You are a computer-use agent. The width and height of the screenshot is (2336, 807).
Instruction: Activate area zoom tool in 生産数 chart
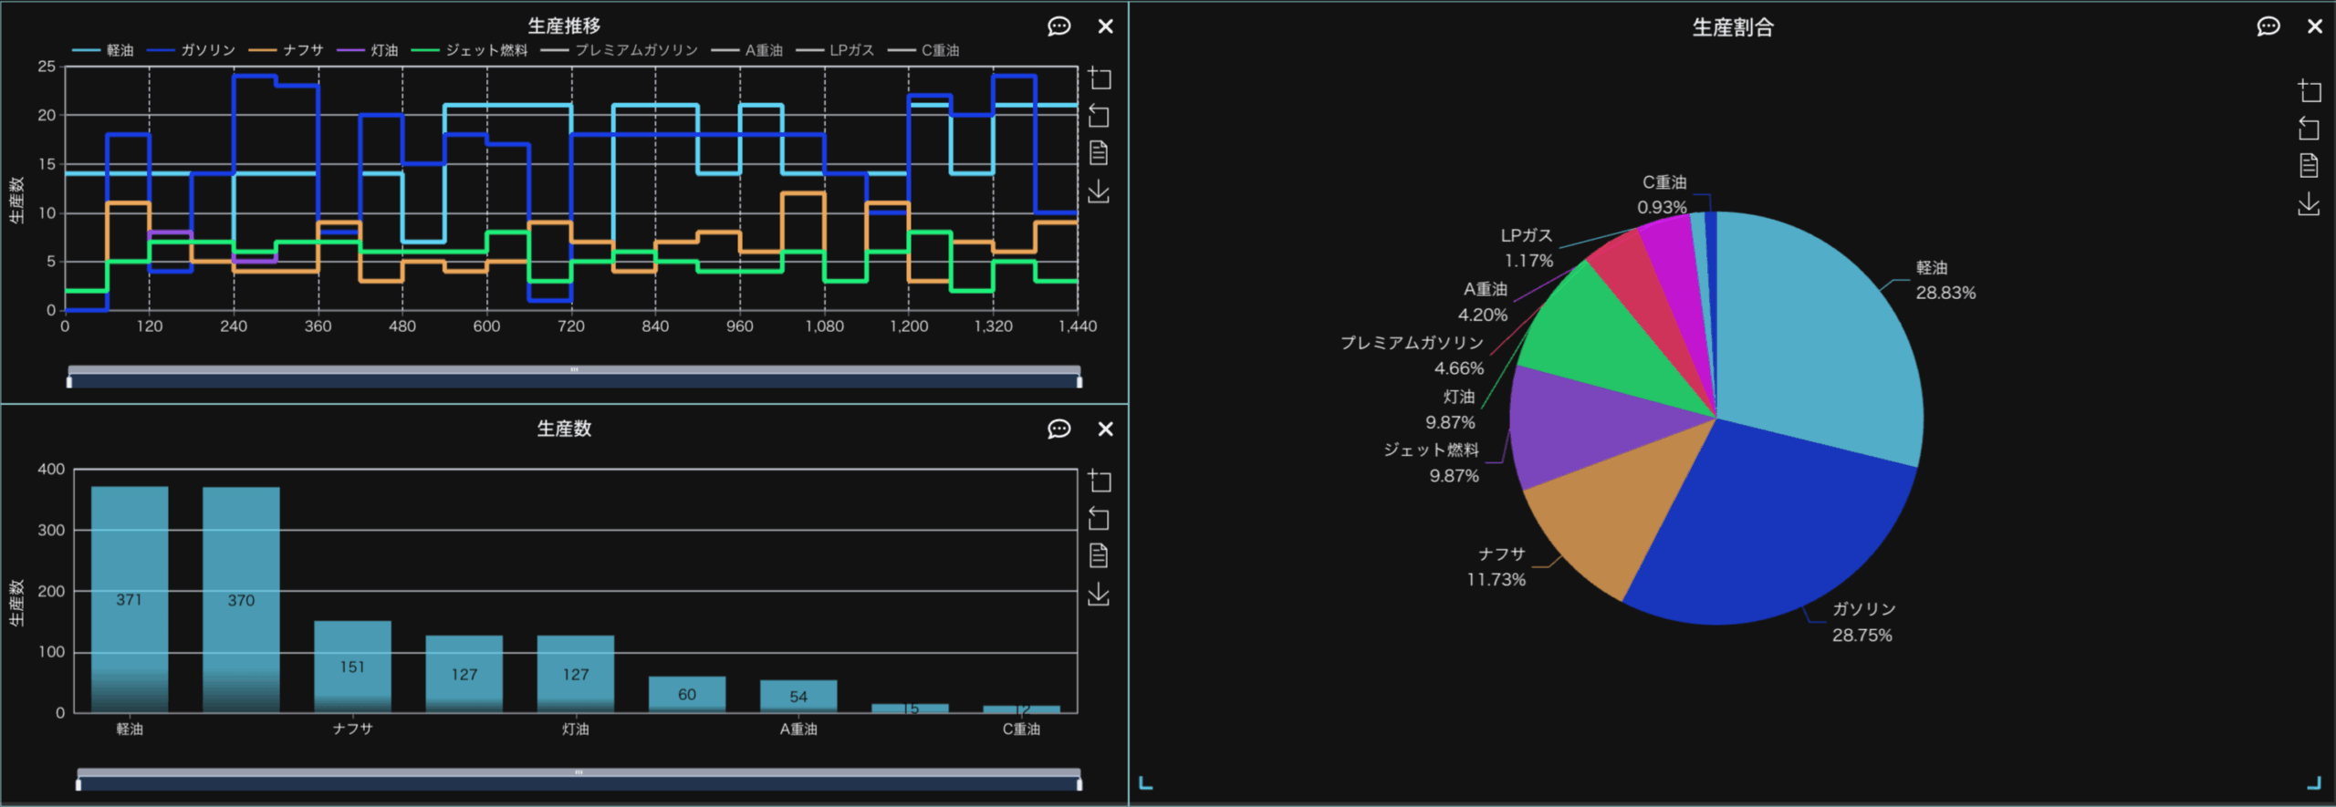(x=1100, y=481)
